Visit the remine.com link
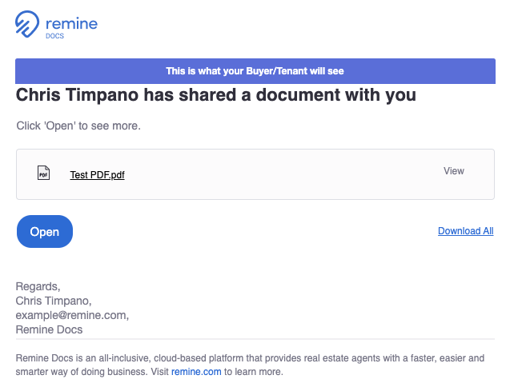 tap(196, 372)
